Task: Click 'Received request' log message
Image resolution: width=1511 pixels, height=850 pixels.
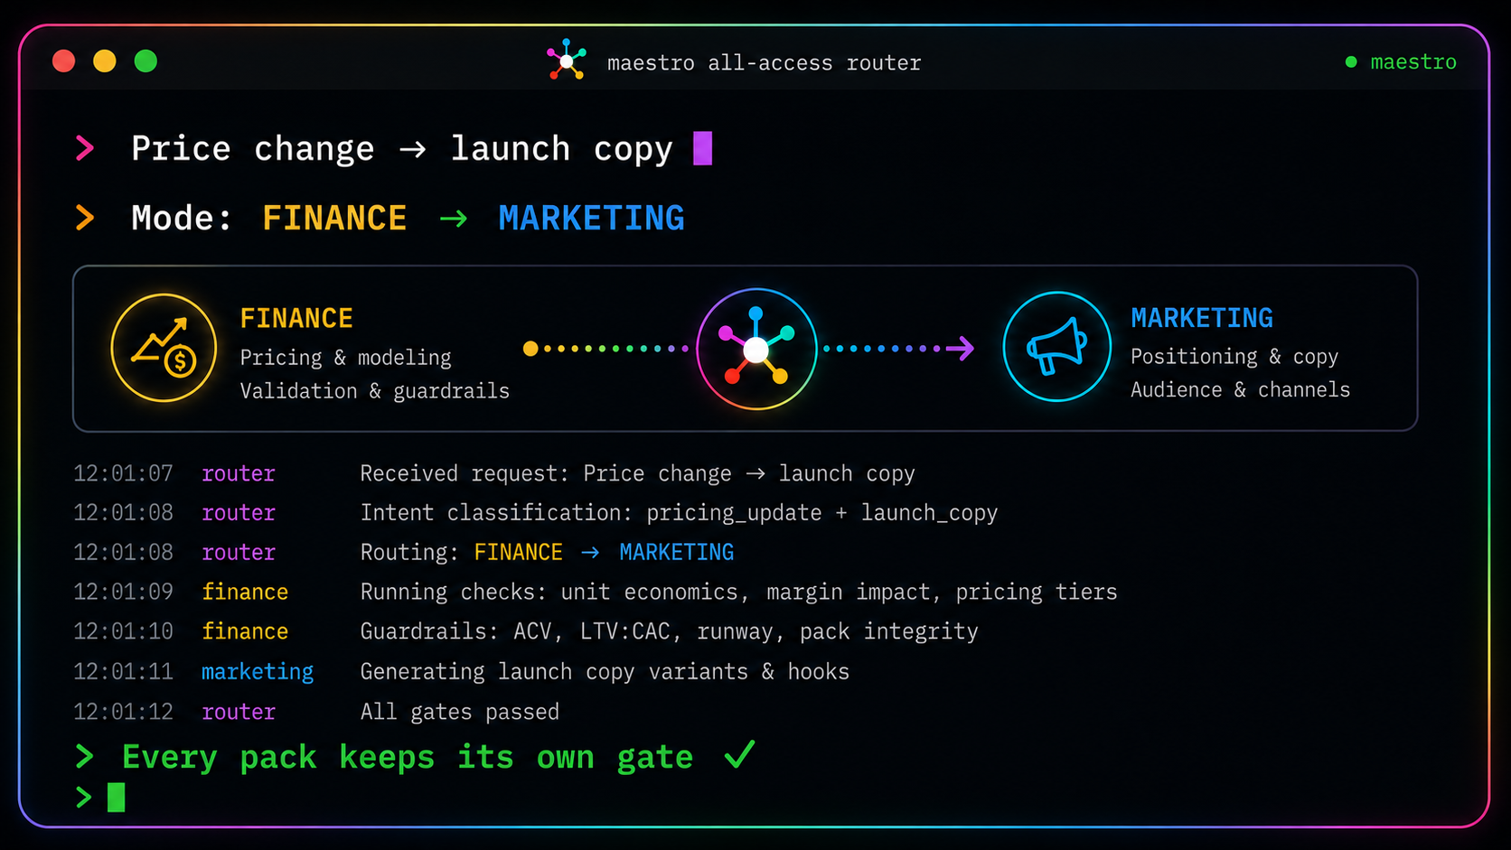Action: click(x=637, y=474)
